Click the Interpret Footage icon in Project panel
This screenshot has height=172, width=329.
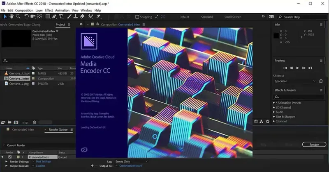[3, 122]
